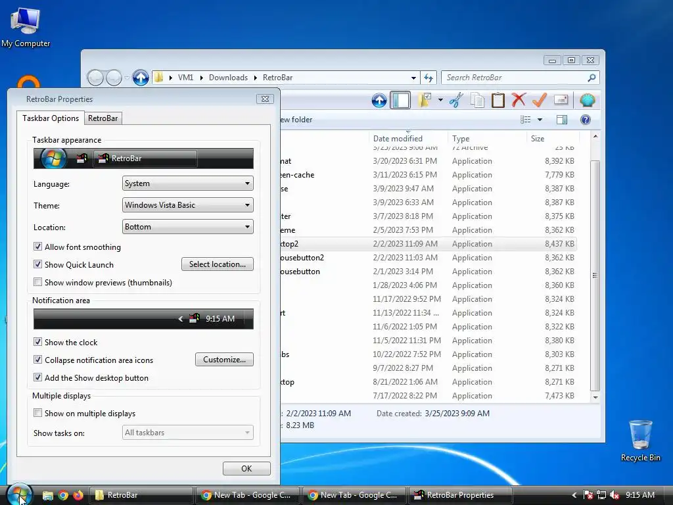Screen dimensions: 673x505
Task: Open the Theme dropdown showing Windows Vista Basic
Action: click(x=187, y=205)
